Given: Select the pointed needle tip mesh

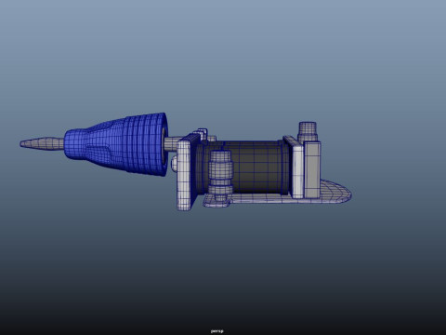Looking at the screenshot, I should [x=42, y=143].
